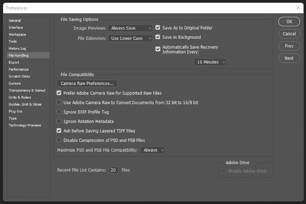This screenshot has width=306, height=204.
Task: Open the Tools preferences section
Action: 12,41
